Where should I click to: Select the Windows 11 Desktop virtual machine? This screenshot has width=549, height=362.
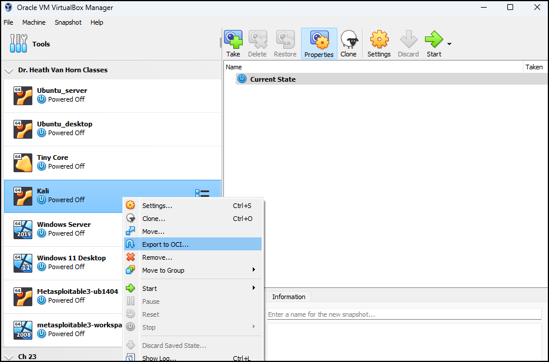[x=63, y=263]
